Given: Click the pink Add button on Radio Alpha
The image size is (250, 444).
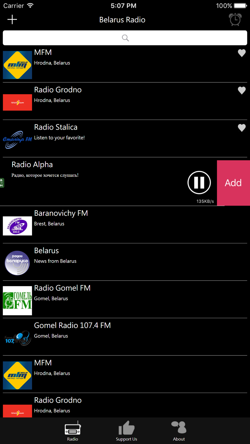Looking at the screenshot, I should (x=233, y=183).
